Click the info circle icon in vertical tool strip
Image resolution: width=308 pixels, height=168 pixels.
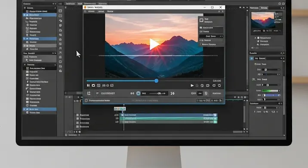(60, 61)
